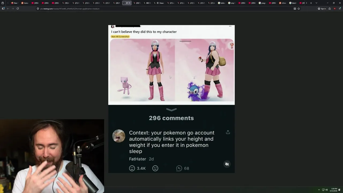This screenshot has width=343, height=193.
Task: Reply to comment with arrow icon
Action: (x=179, y=168)
